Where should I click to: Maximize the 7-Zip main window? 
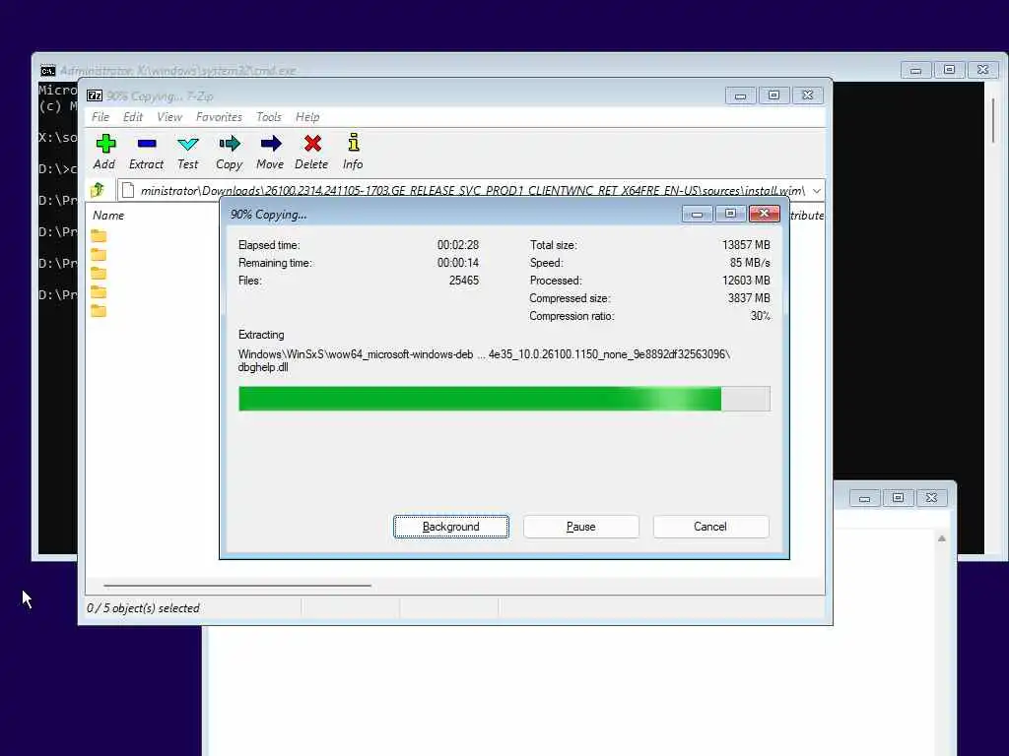pos(774,95)
